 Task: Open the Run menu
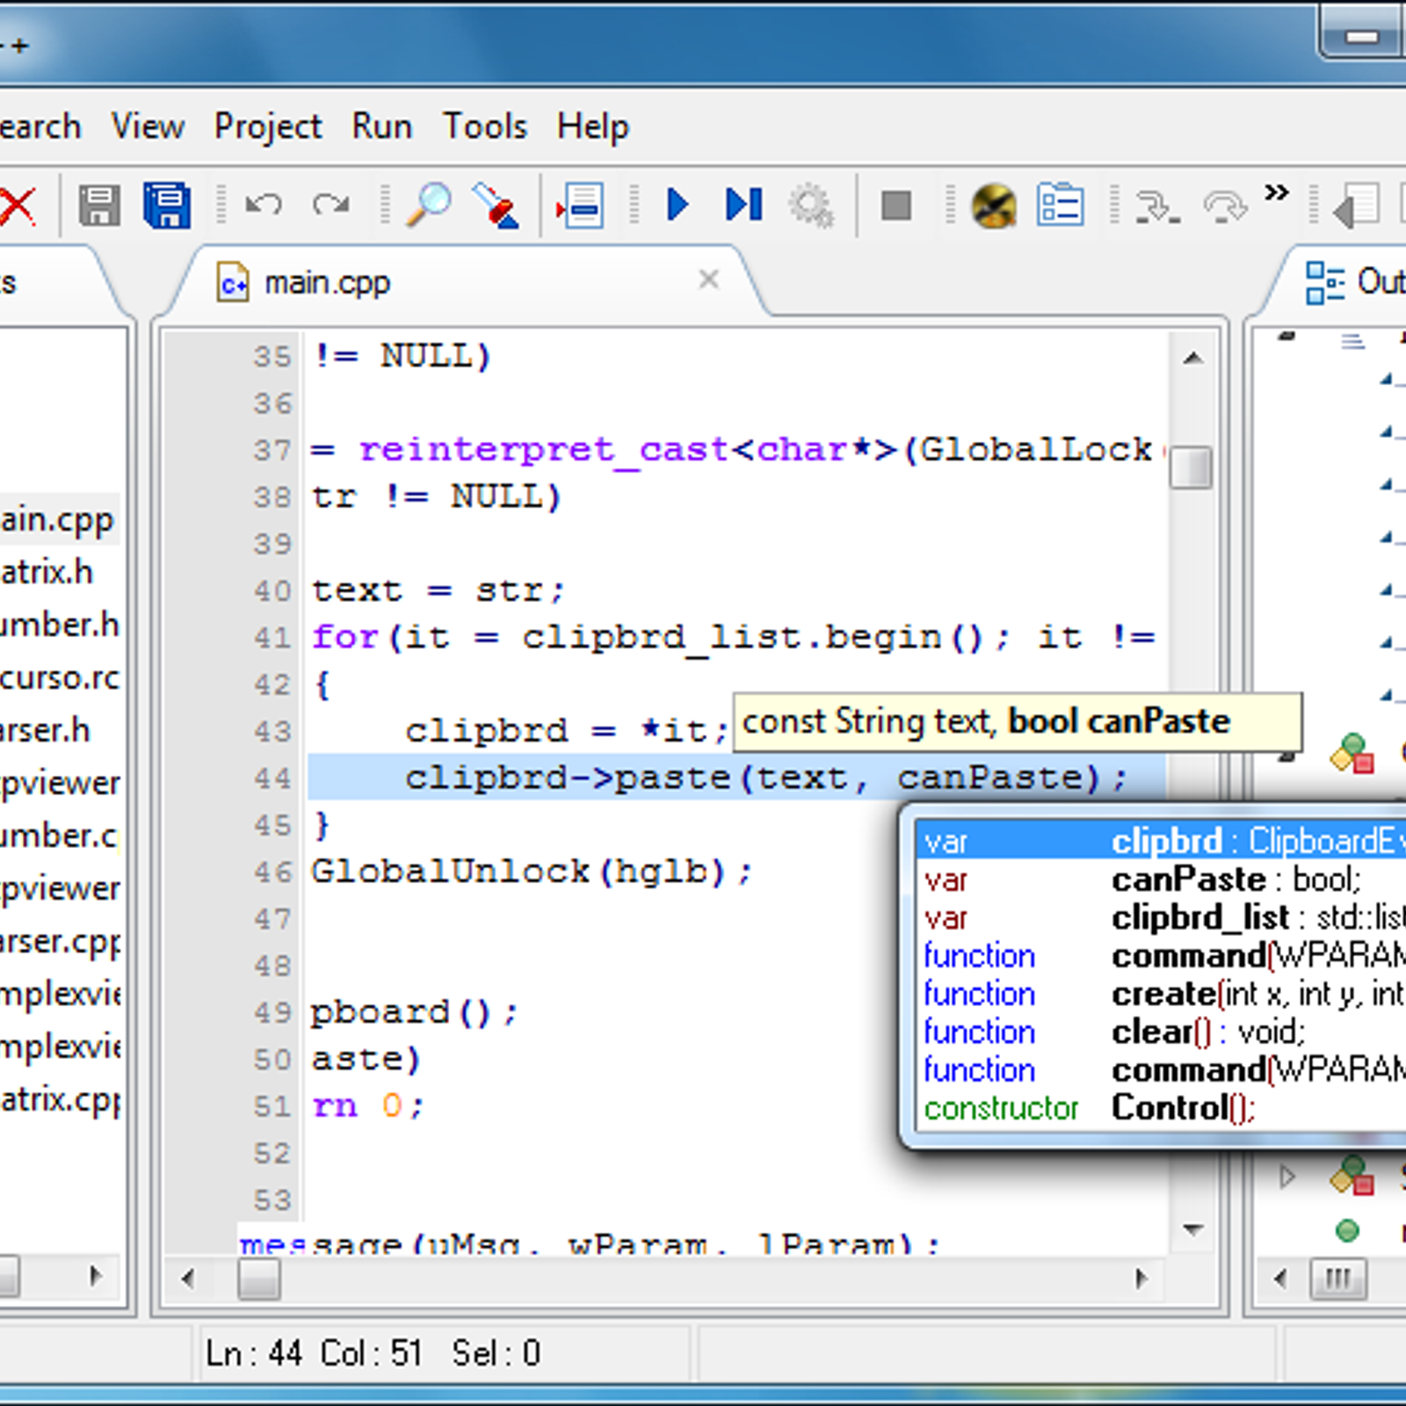[x=381, y=127]
